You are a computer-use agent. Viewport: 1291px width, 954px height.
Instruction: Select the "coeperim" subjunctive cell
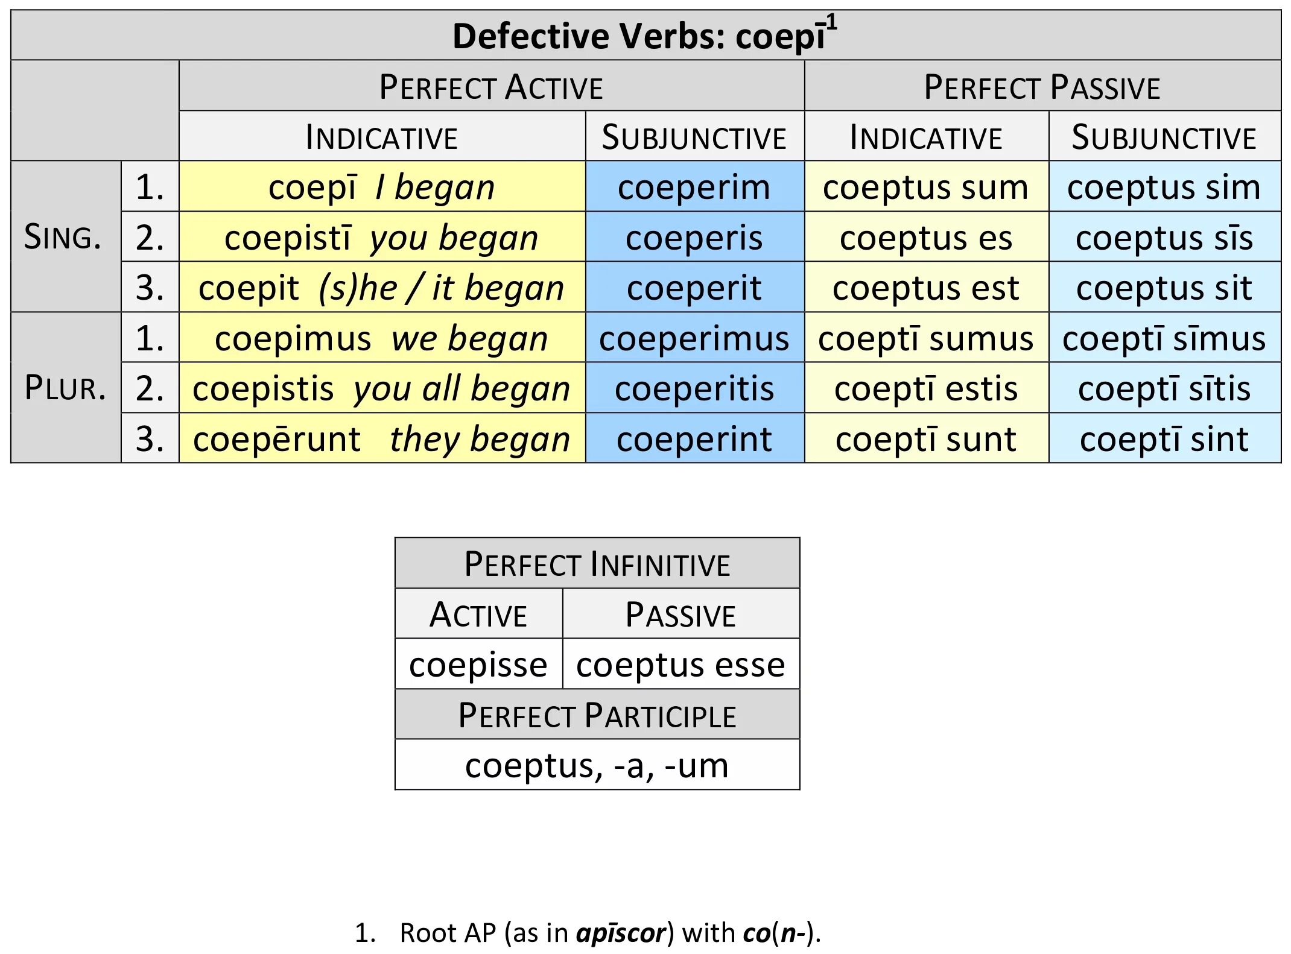point(694,187)
